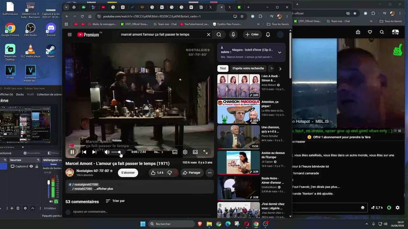The width and height of the screenshot is (408, 229).
Task: Open 'Mailo, la messagerie' bookmark
Action: click(102, 24)
